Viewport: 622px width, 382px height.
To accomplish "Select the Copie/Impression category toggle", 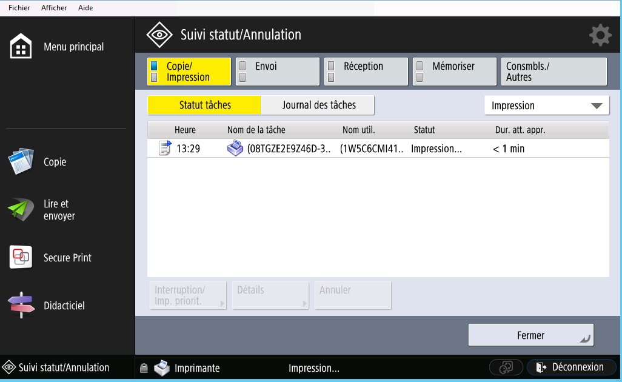I will [x=189, y=72].
